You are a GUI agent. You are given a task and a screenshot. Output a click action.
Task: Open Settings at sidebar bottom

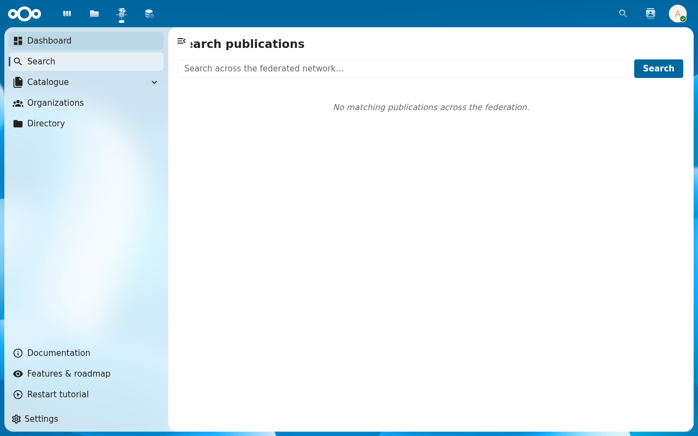coord(86,419)
